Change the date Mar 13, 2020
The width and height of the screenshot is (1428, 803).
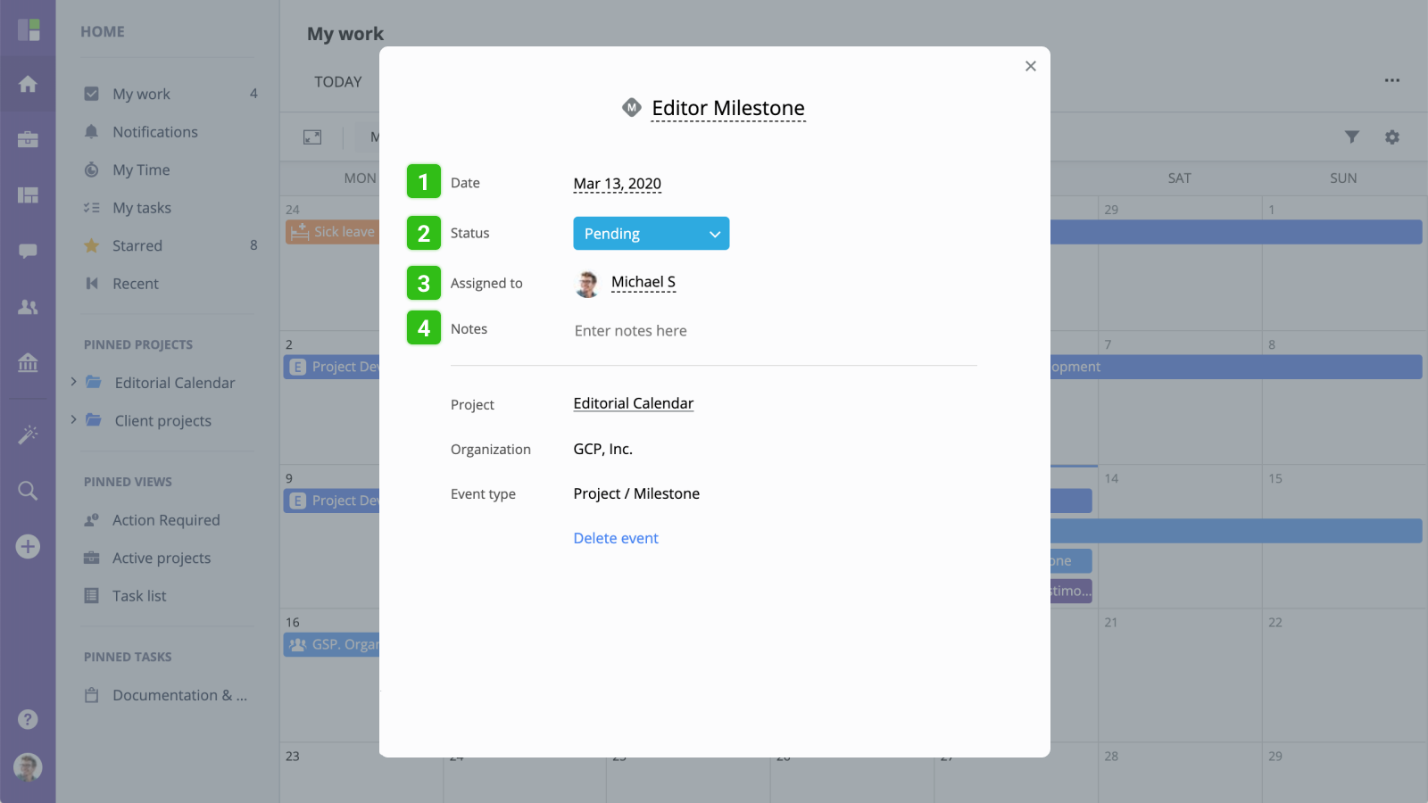[617, 184]
